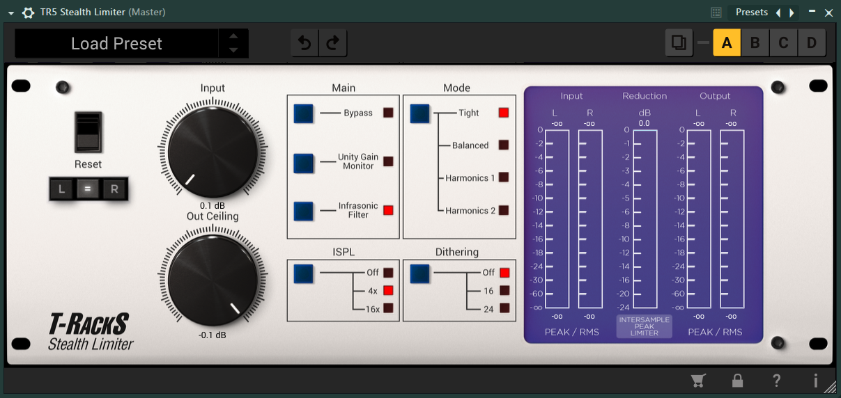Screen dimensions: 841x398
Task: Open the plugin settings gear icon
Action: 28,13
